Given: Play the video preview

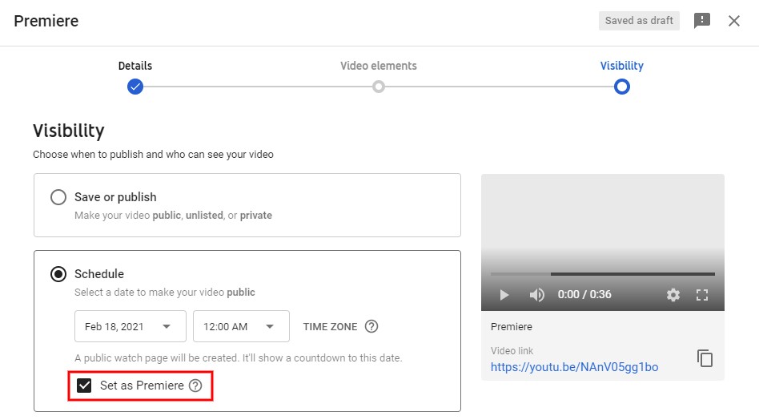Looking at the screenshot, I should click(504, 294).
